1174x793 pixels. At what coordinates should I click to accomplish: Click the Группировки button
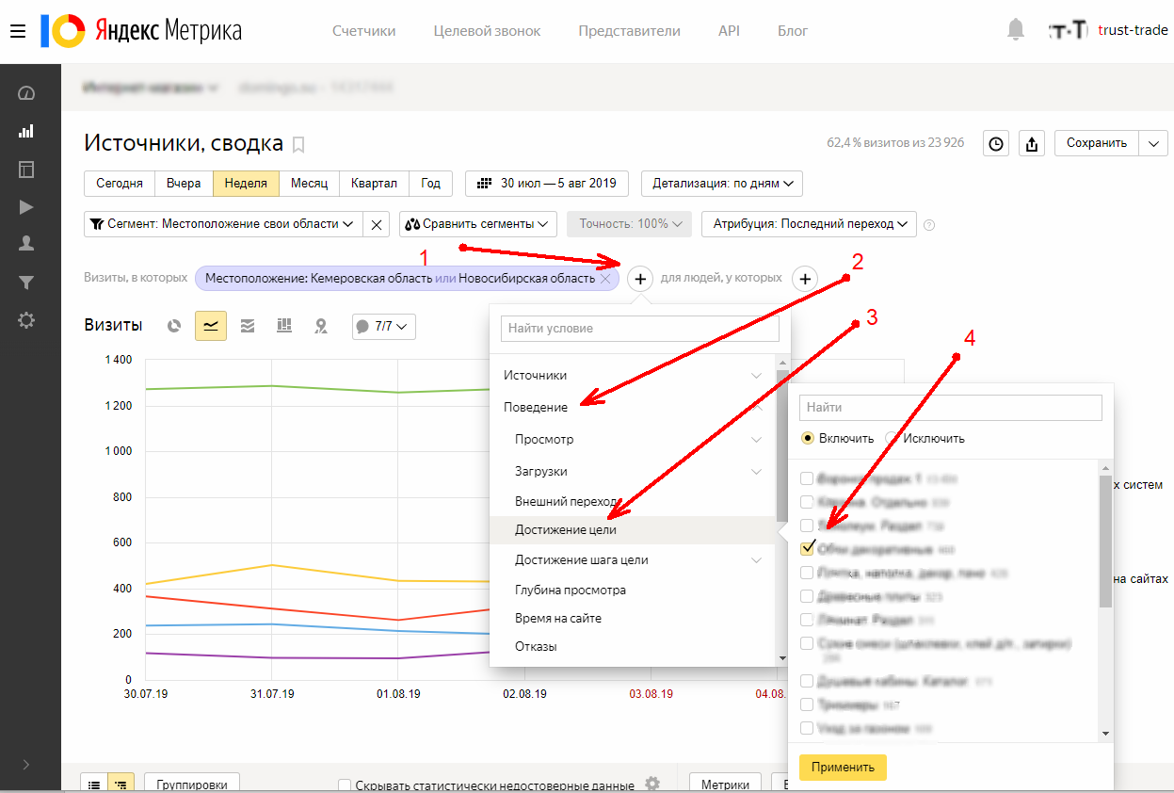tap(192, 784)
